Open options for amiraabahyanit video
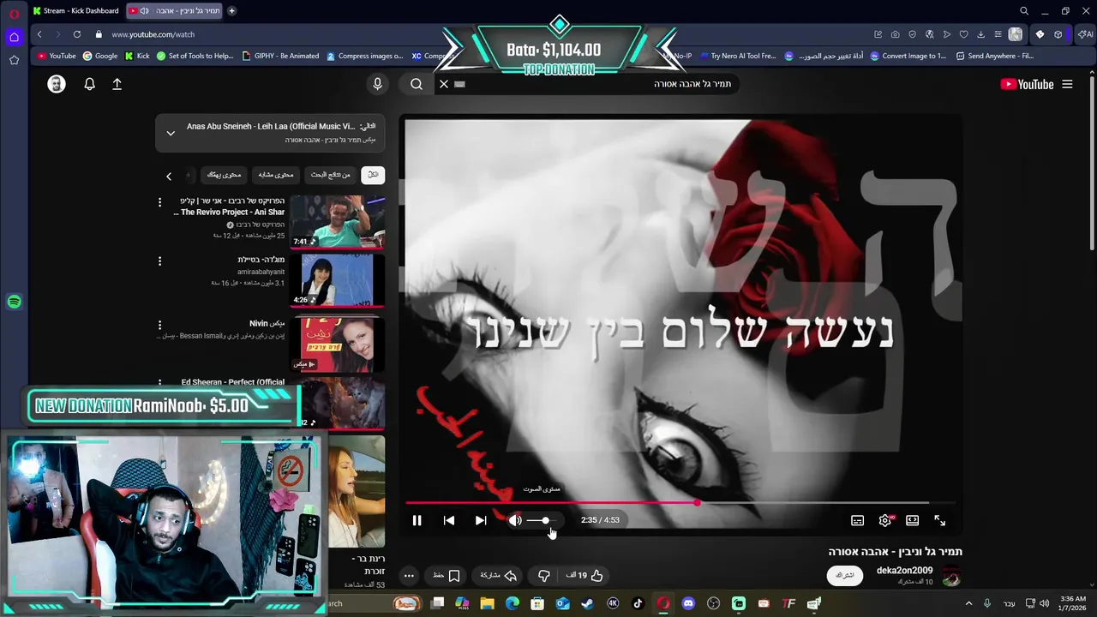 (x=159, y=261)
